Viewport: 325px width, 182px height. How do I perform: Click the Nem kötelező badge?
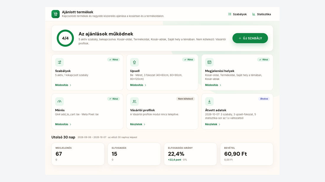coord(186,98)
